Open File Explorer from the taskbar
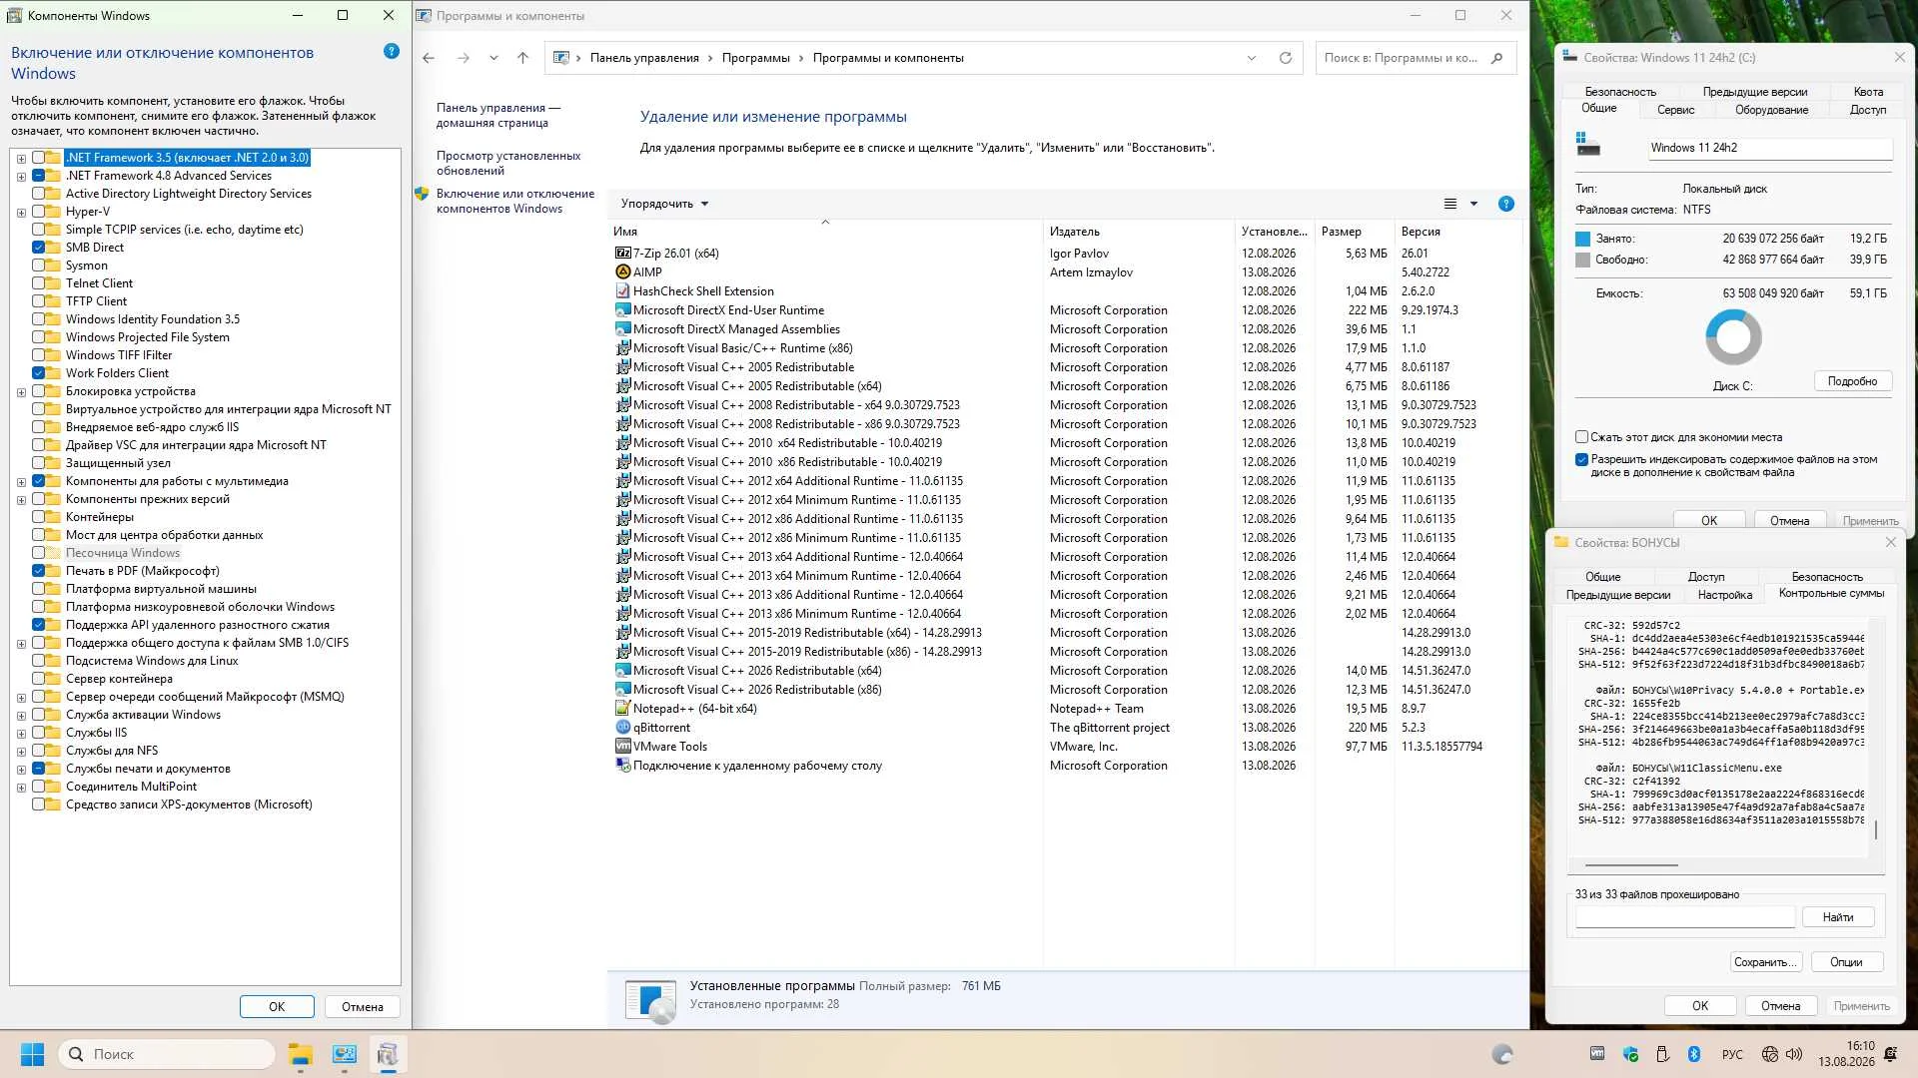Image resolution: width=1918 pixels, height=1078 pixels. 301,1054
